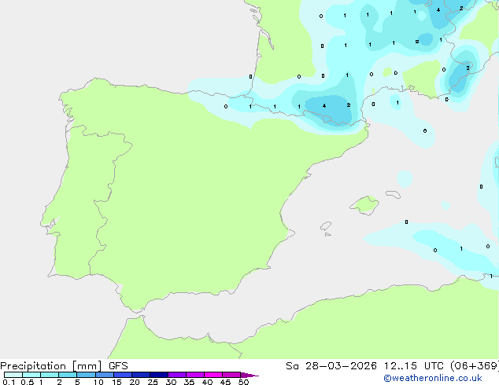This screenshot has width=499, height=385.
Task: Pick the legend swatch between 30 and 35
Action: tap(177, 375)
